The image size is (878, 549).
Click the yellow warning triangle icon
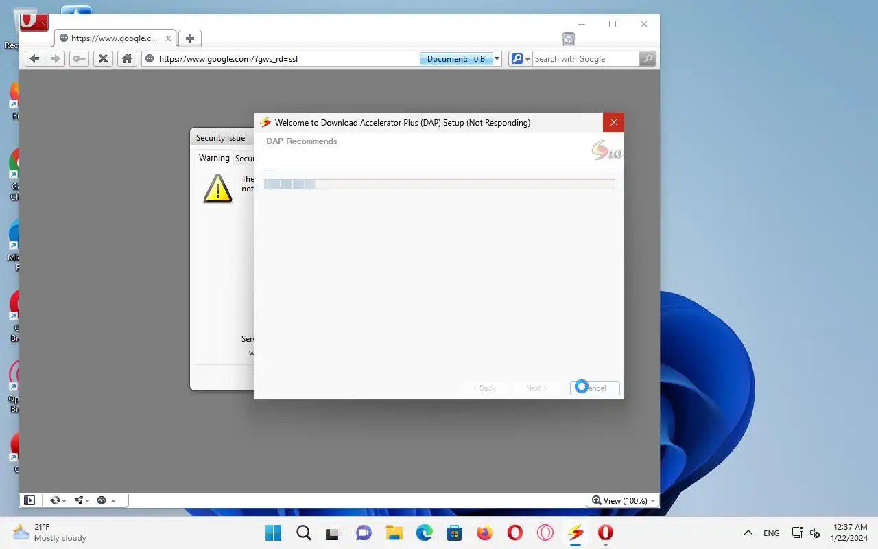(x=218, y=188)
